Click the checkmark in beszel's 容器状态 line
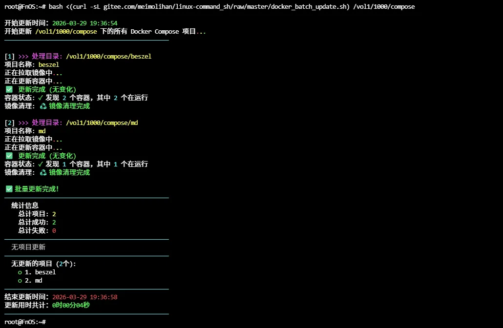Viewport: 503px width, 328px height. coord(41,98)
